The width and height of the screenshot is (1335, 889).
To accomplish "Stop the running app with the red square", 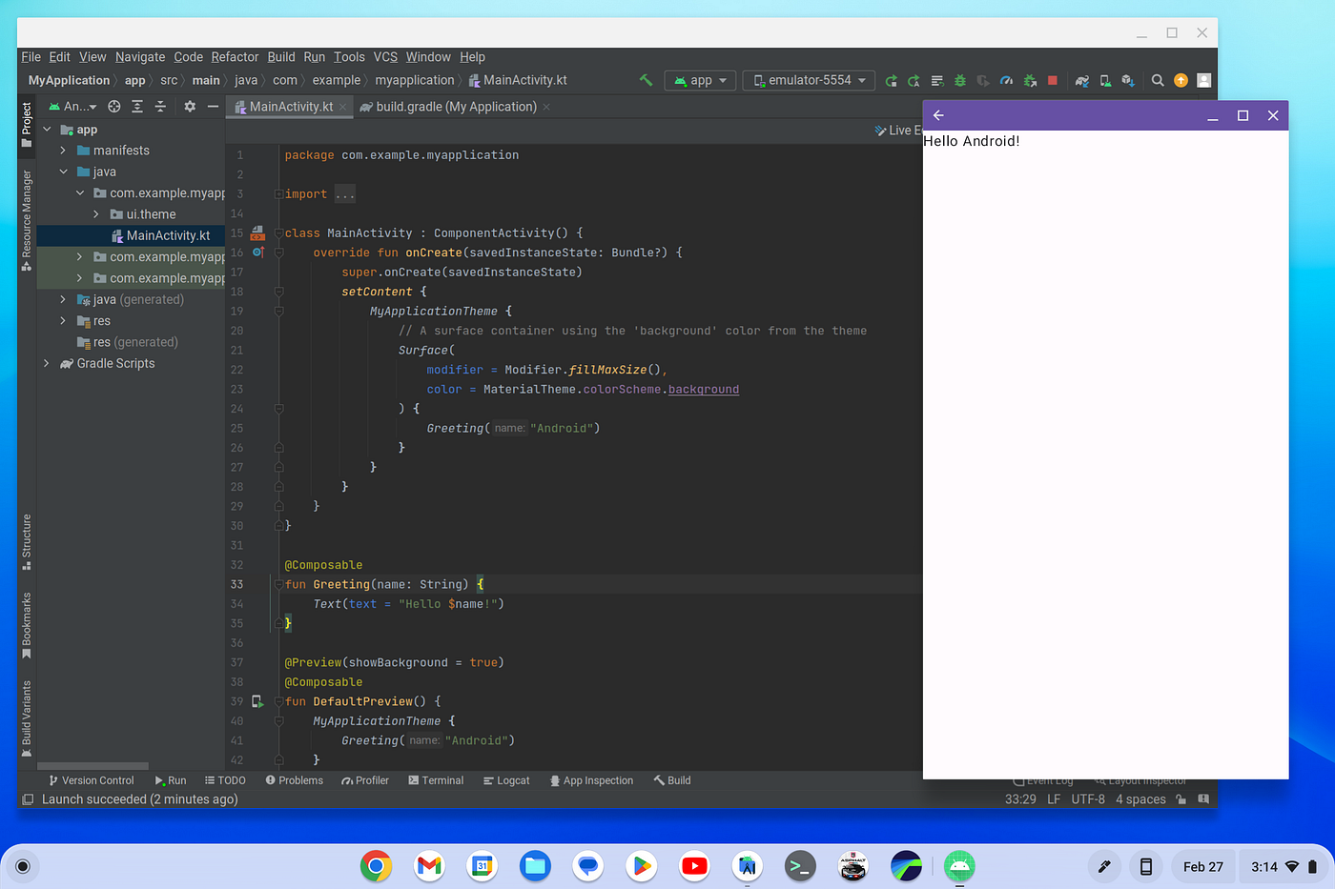I will pyautogui.click(x=1052, y=80).
